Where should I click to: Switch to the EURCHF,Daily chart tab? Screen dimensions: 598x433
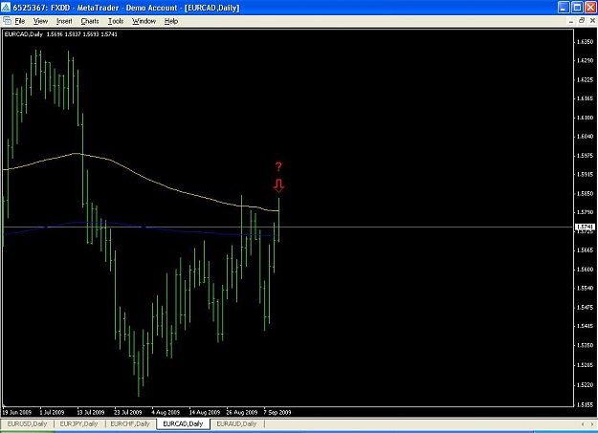pyautogui.click(x=130, y=423)
